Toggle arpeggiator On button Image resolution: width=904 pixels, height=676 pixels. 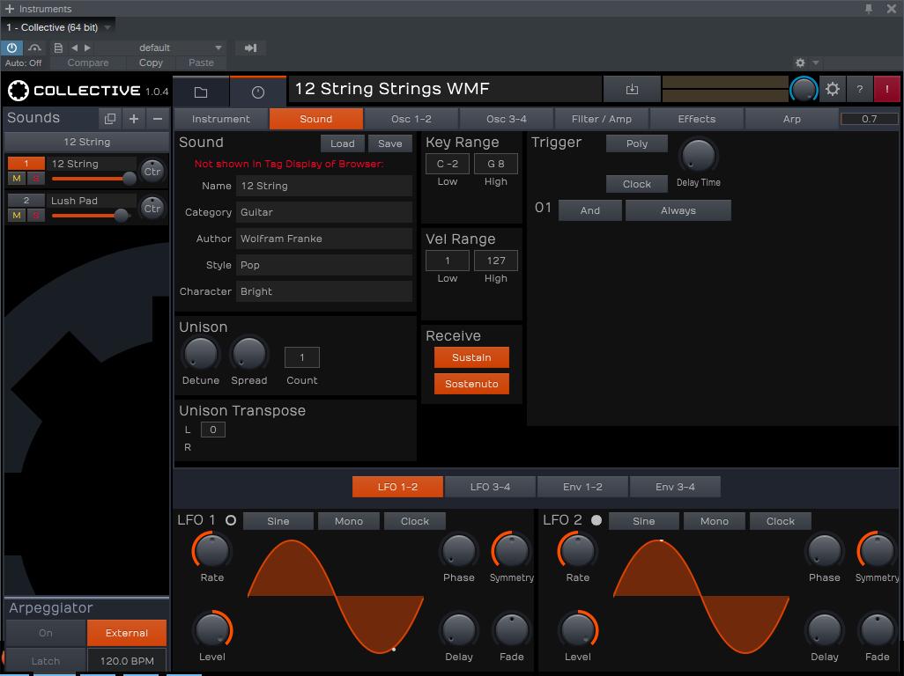46,633
